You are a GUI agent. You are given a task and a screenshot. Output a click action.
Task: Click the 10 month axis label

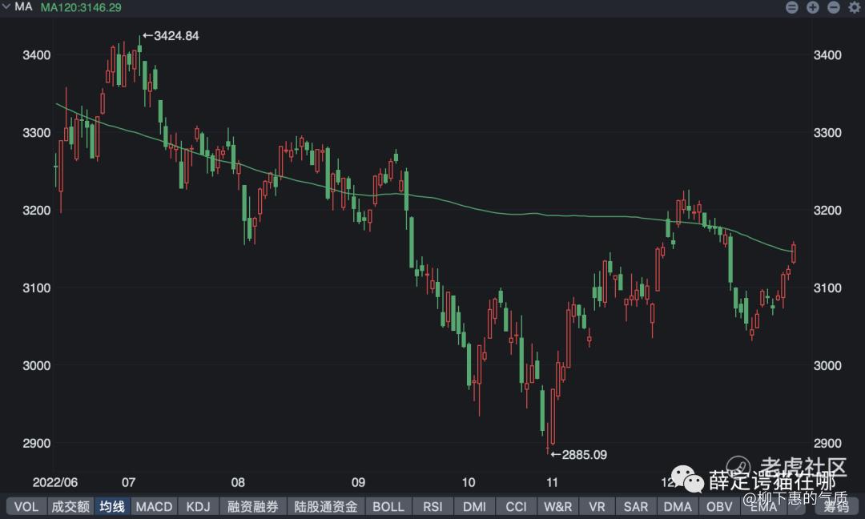pyautogui.click(x=469, y=483)
